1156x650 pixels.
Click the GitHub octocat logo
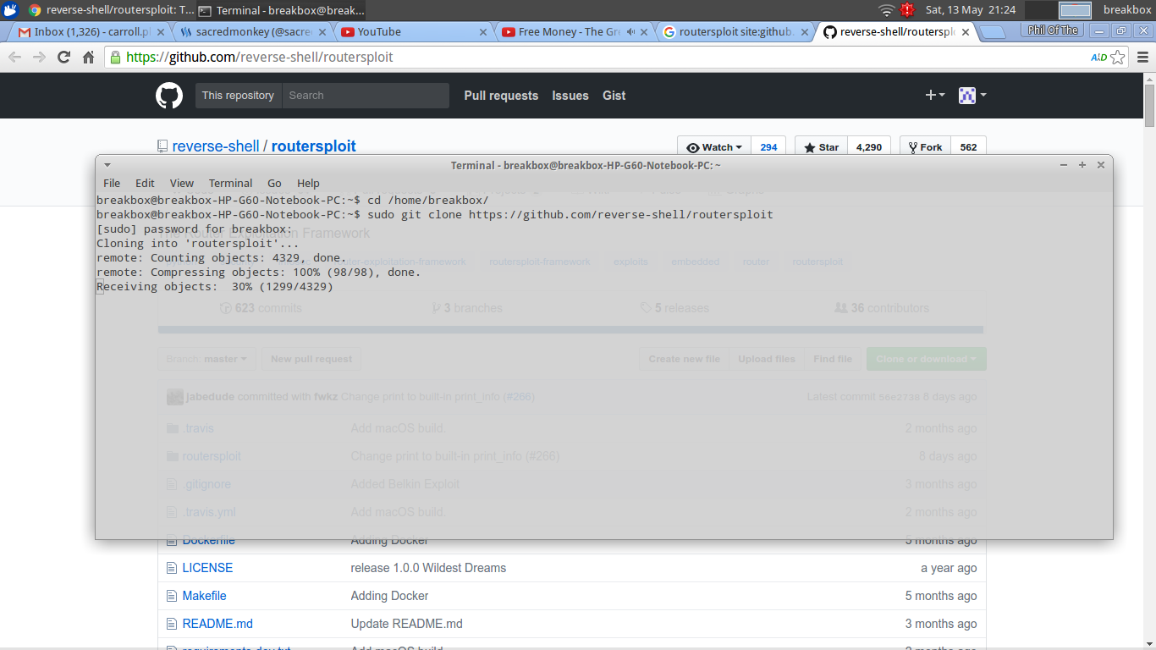[x=169, y=95]
